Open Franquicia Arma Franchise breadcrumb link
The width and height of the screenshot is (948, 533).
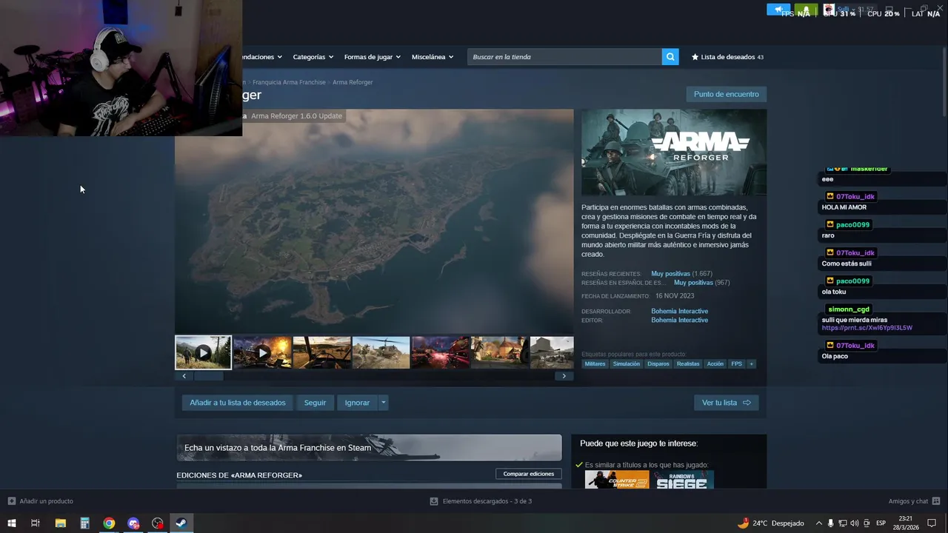(x=289, y=82)
